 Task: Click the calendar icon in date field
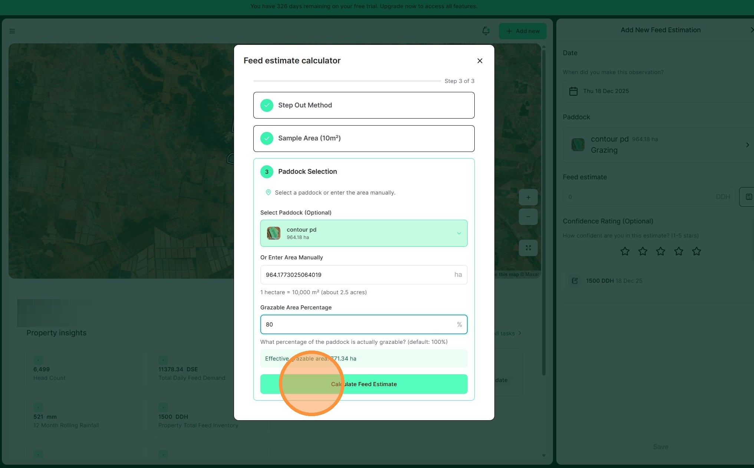(x=573, y=91)
